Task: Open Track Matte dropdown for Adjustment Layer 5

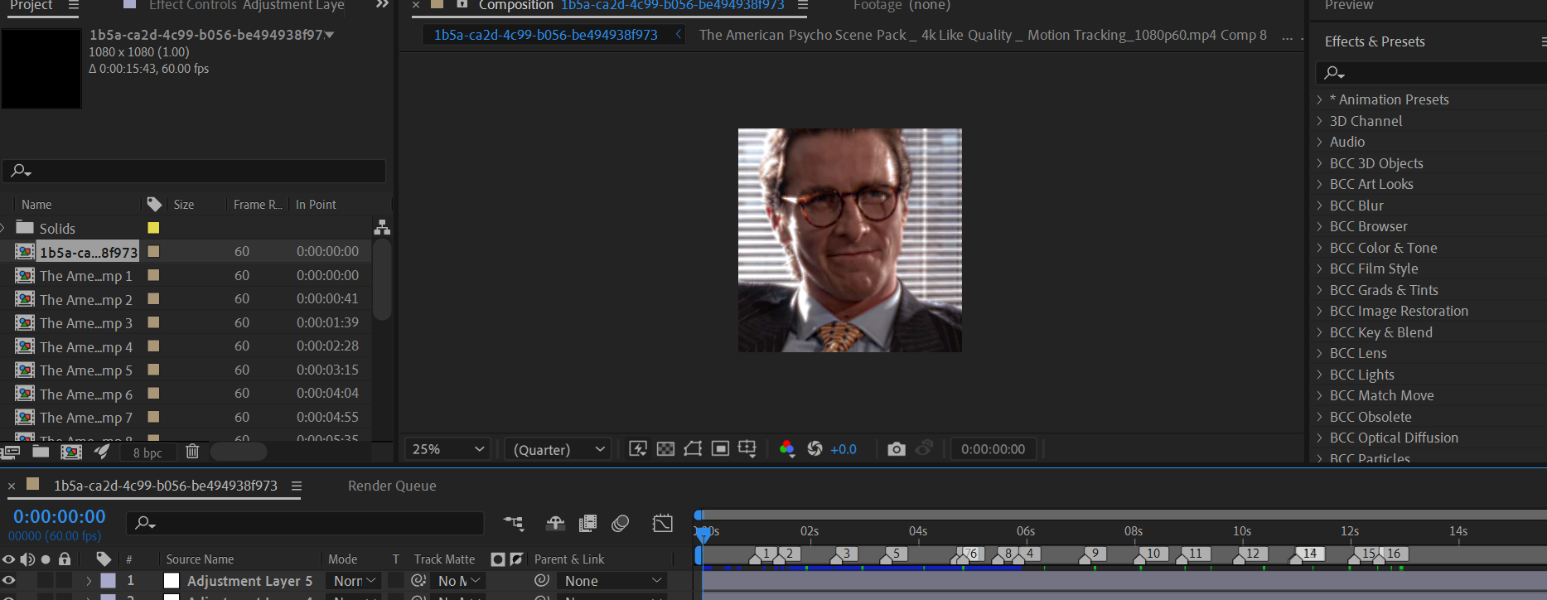Action: [x=459, y=581]
